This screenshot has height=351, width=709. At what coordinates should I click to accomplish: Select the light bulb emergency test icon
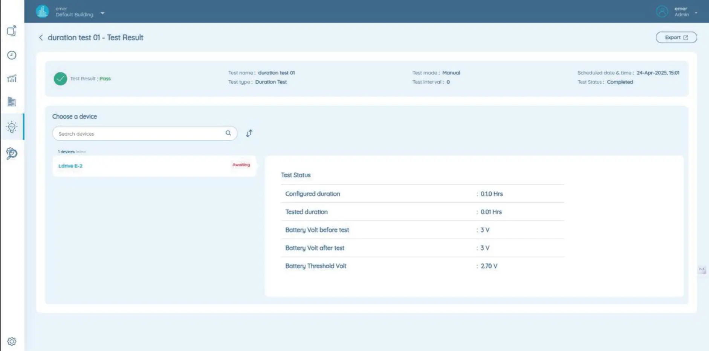tap(12, 127)
